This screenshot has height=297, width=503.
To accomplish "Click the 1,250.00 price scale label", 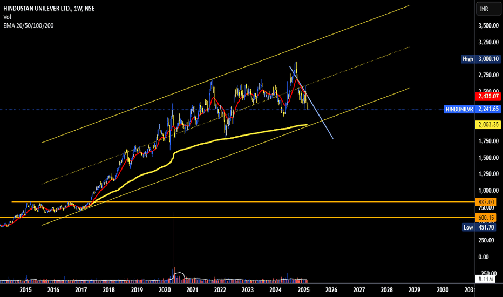I will [x=488, y=174].
